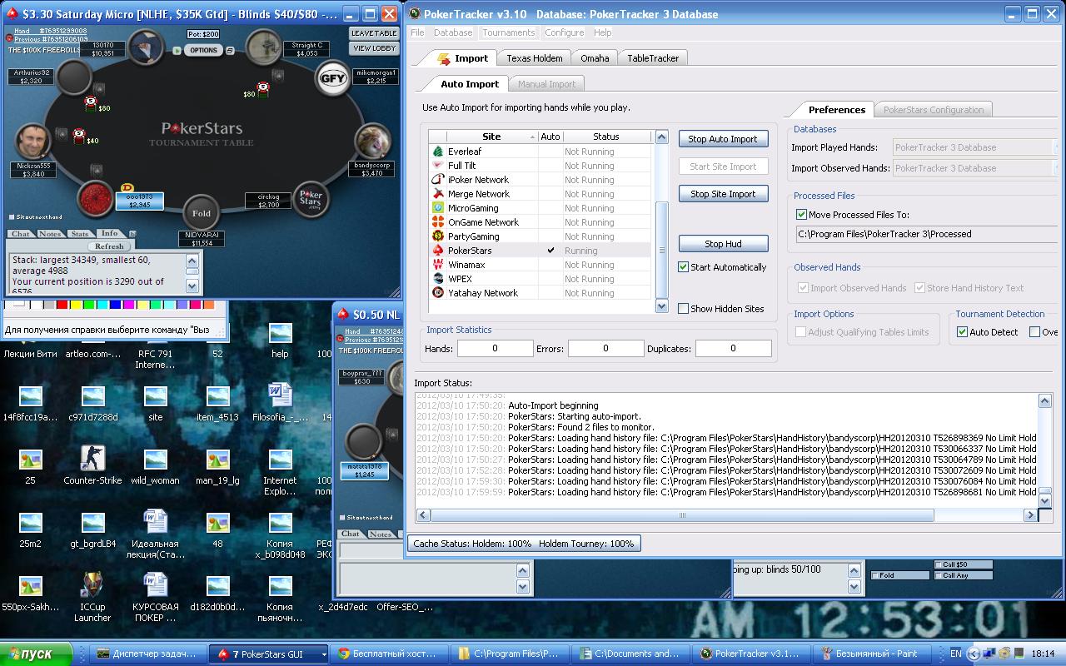Expand the OPTIONS dropdown on poker table
Screen dimensions: 1066x666
[x=202, y=50]
